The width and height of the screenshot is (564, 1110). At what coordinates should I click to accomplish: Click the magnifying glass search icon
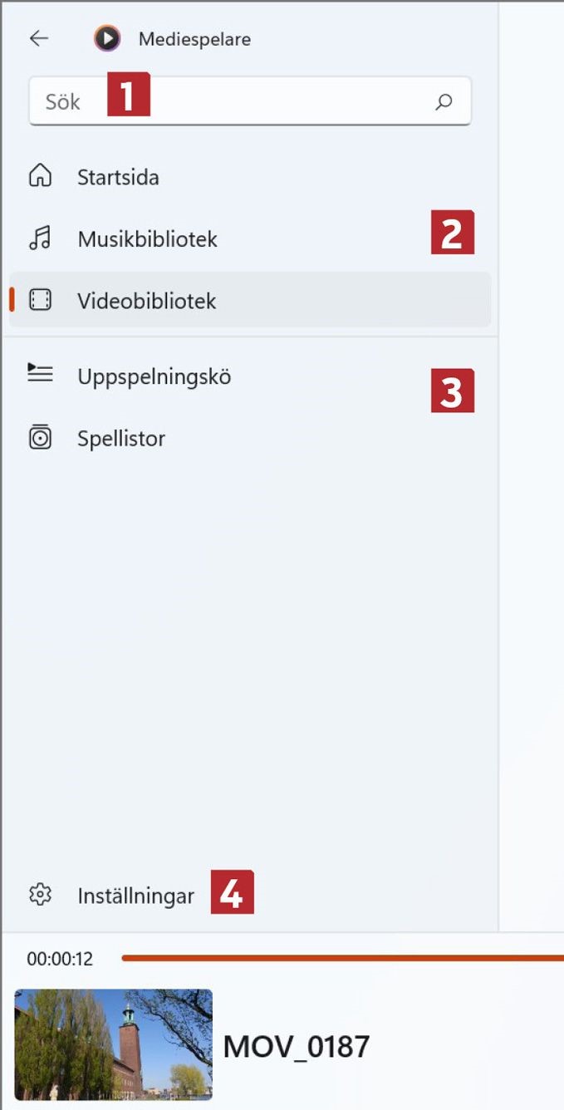444,101
